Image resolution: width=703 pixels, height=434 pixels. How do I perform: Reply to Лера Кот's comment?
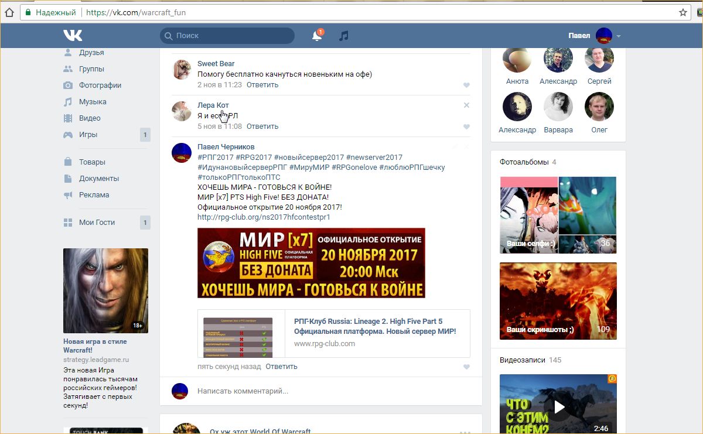pos(262,126)
